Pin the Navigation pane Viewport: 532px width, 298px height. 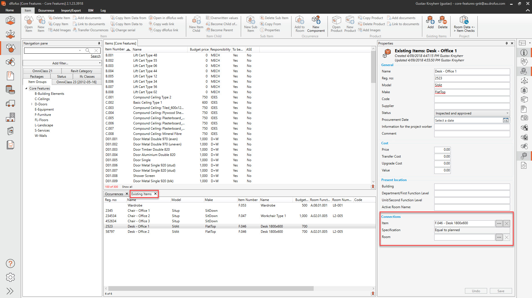[99, 43]
